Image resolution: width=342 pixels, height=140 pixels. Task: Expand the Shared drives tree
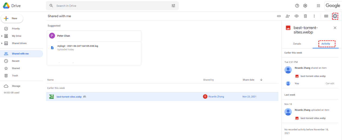click(x=2, y=43)
